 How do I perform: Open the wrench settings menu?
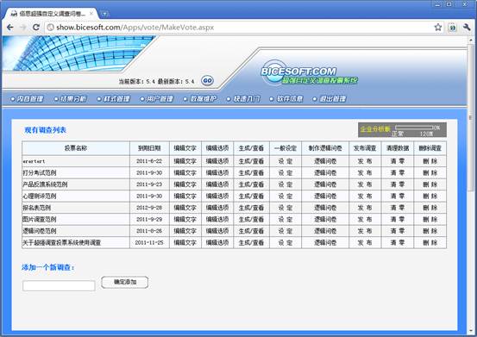pos(467,28)
